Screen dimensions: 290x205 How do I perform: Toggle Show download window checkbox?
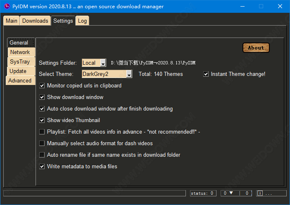click(42, 97)
